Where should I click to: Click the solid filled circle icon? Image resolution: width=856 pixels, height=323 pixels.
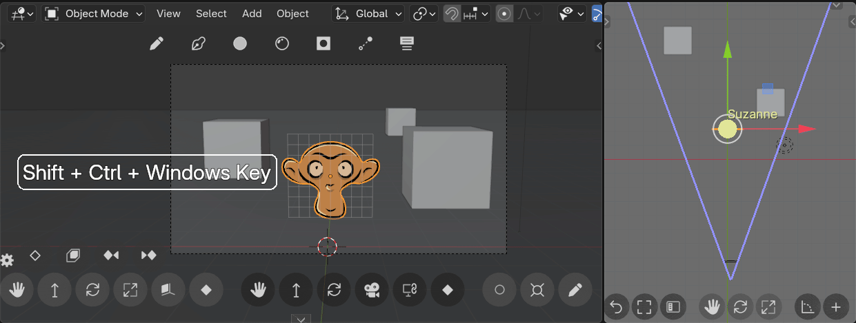(x=240, y=44)
